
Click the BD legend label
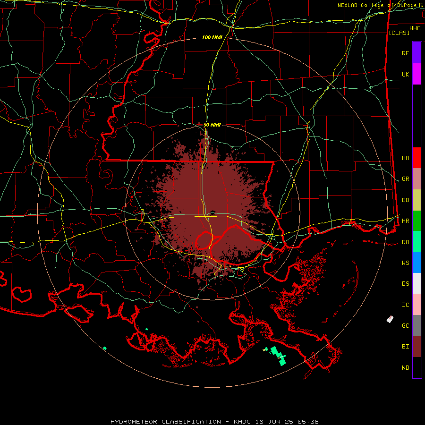tap(406, 200)
